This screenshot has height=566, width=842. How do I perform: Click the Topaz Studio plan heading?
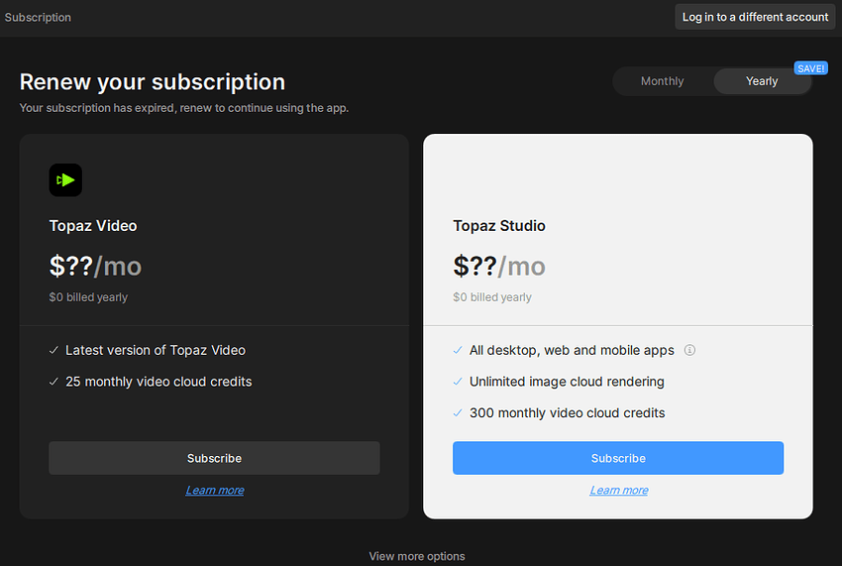(x=499, y=226)
